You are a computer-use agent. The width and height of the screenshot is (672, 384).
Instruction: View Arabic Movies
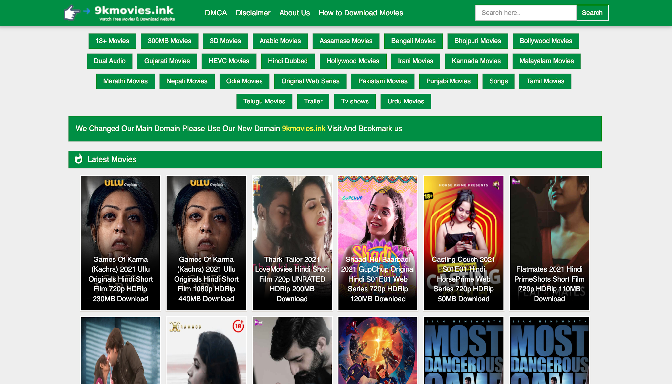[x=280, y=41]
